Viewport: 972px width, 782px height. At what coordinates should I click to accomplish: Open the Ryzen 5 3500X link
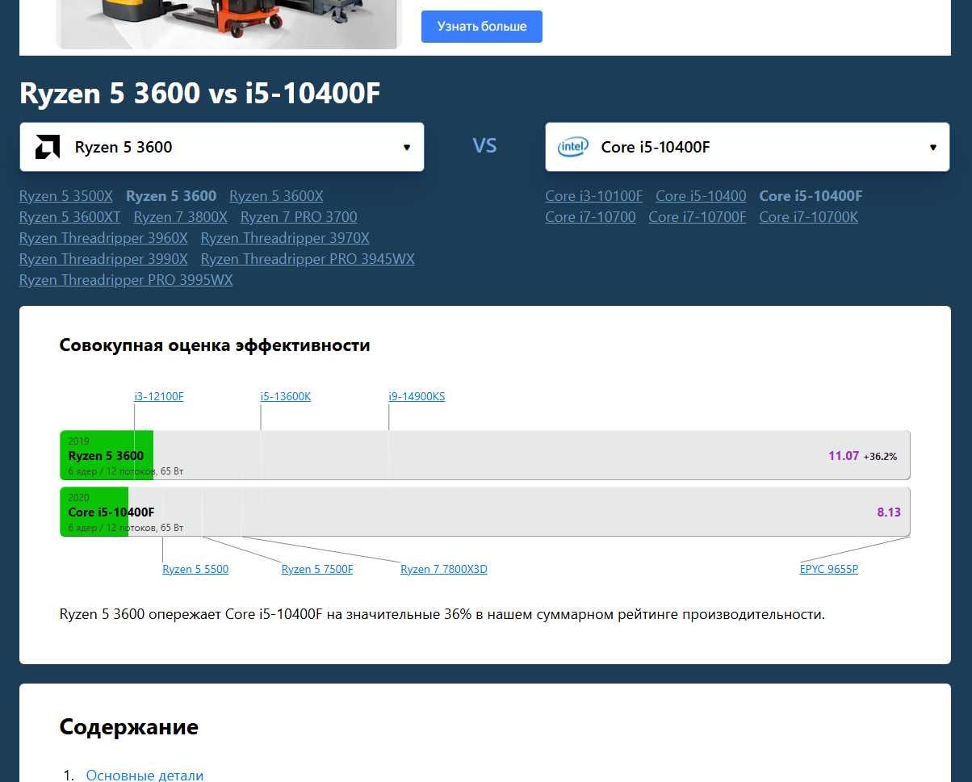click(66, 196)
